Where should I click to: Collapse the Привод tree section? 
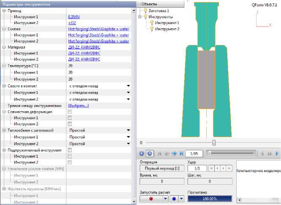click(4, 10)
